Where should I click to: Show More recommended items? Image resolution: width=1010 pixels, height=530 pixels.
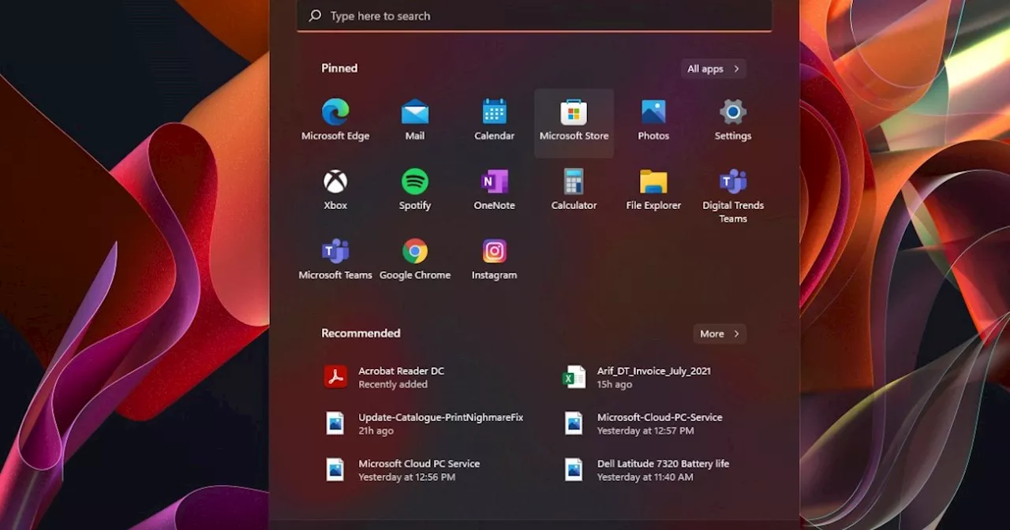(720, 334)
